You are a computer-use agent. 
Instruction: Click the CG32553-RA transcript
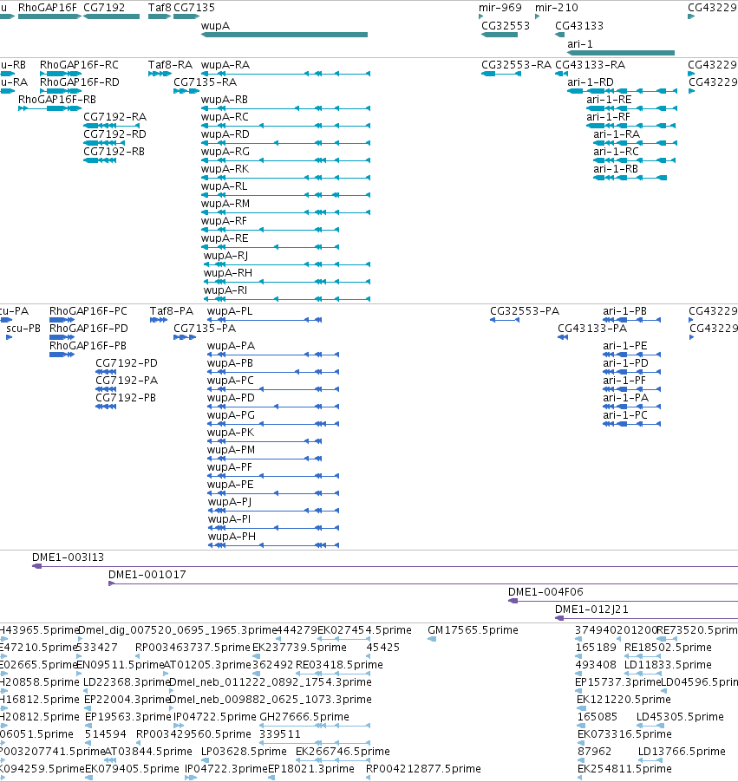[501, 74]
